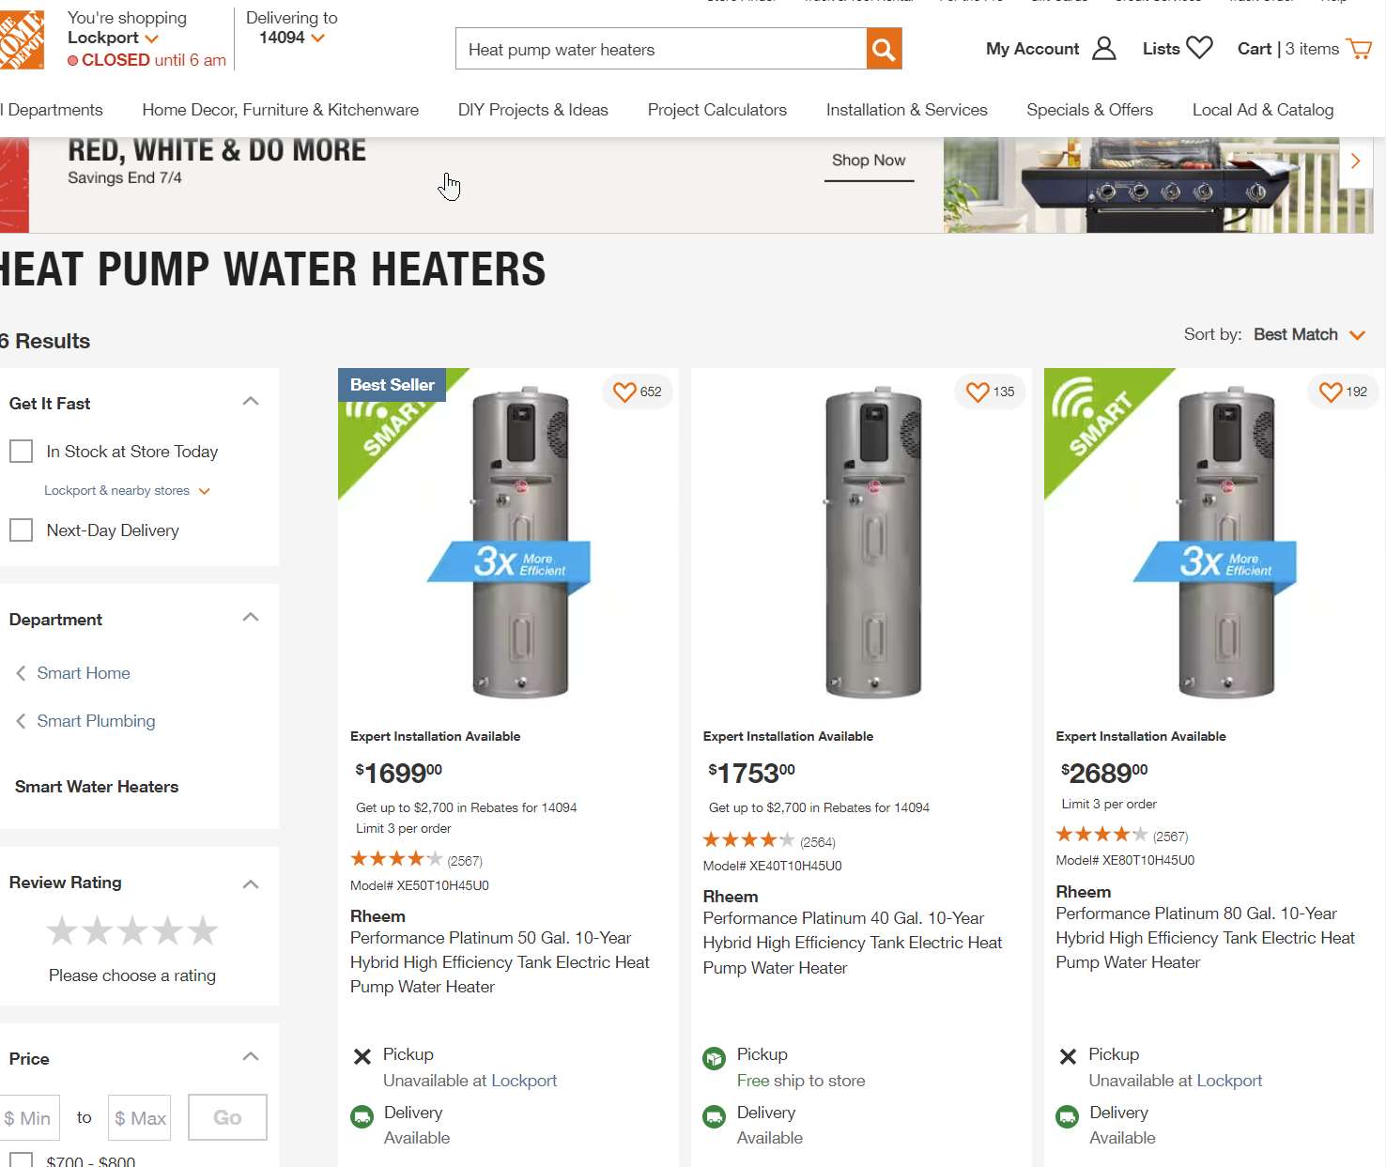The image size is (1386, 1167).
Task: Open the Lists heart icon
Action: coord(1199,48)
